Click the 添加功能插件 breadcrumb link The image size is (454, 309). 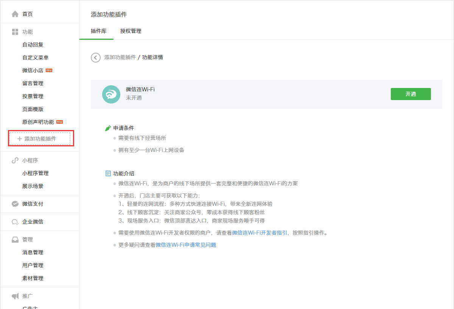click(120, 57)
